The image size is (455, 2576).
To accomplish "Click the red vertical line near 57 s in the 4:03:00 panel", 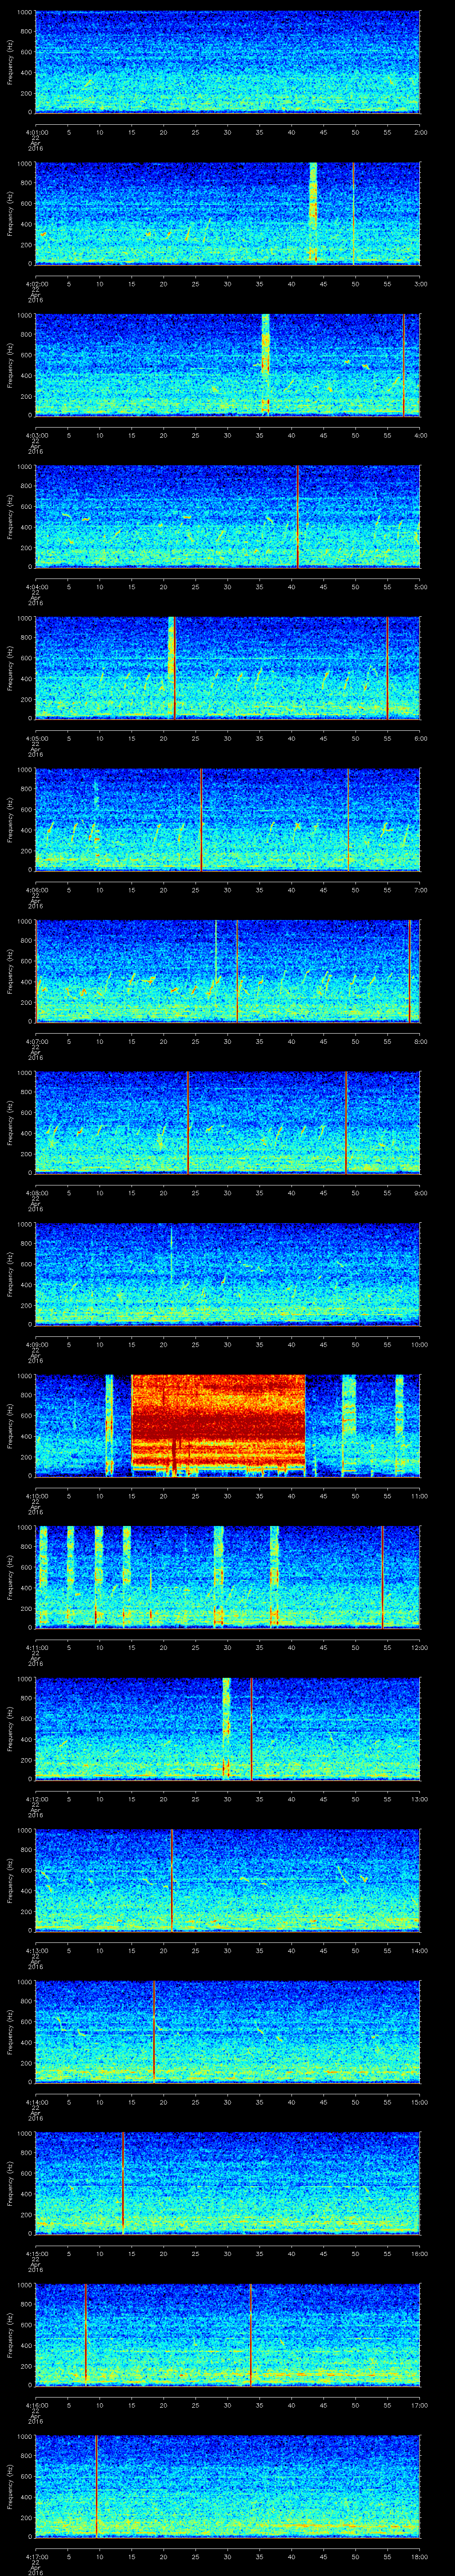I will pos(404,364).
